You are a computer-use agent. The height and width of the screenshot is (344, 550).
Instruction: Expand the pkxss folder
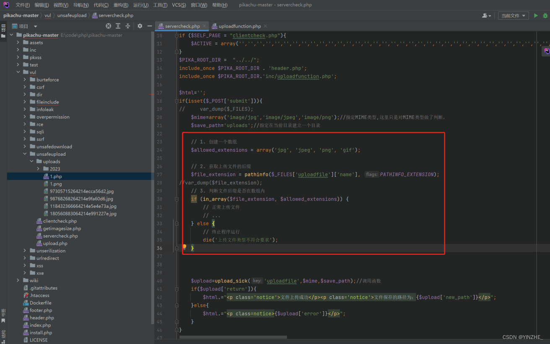[x=18, y=57]
